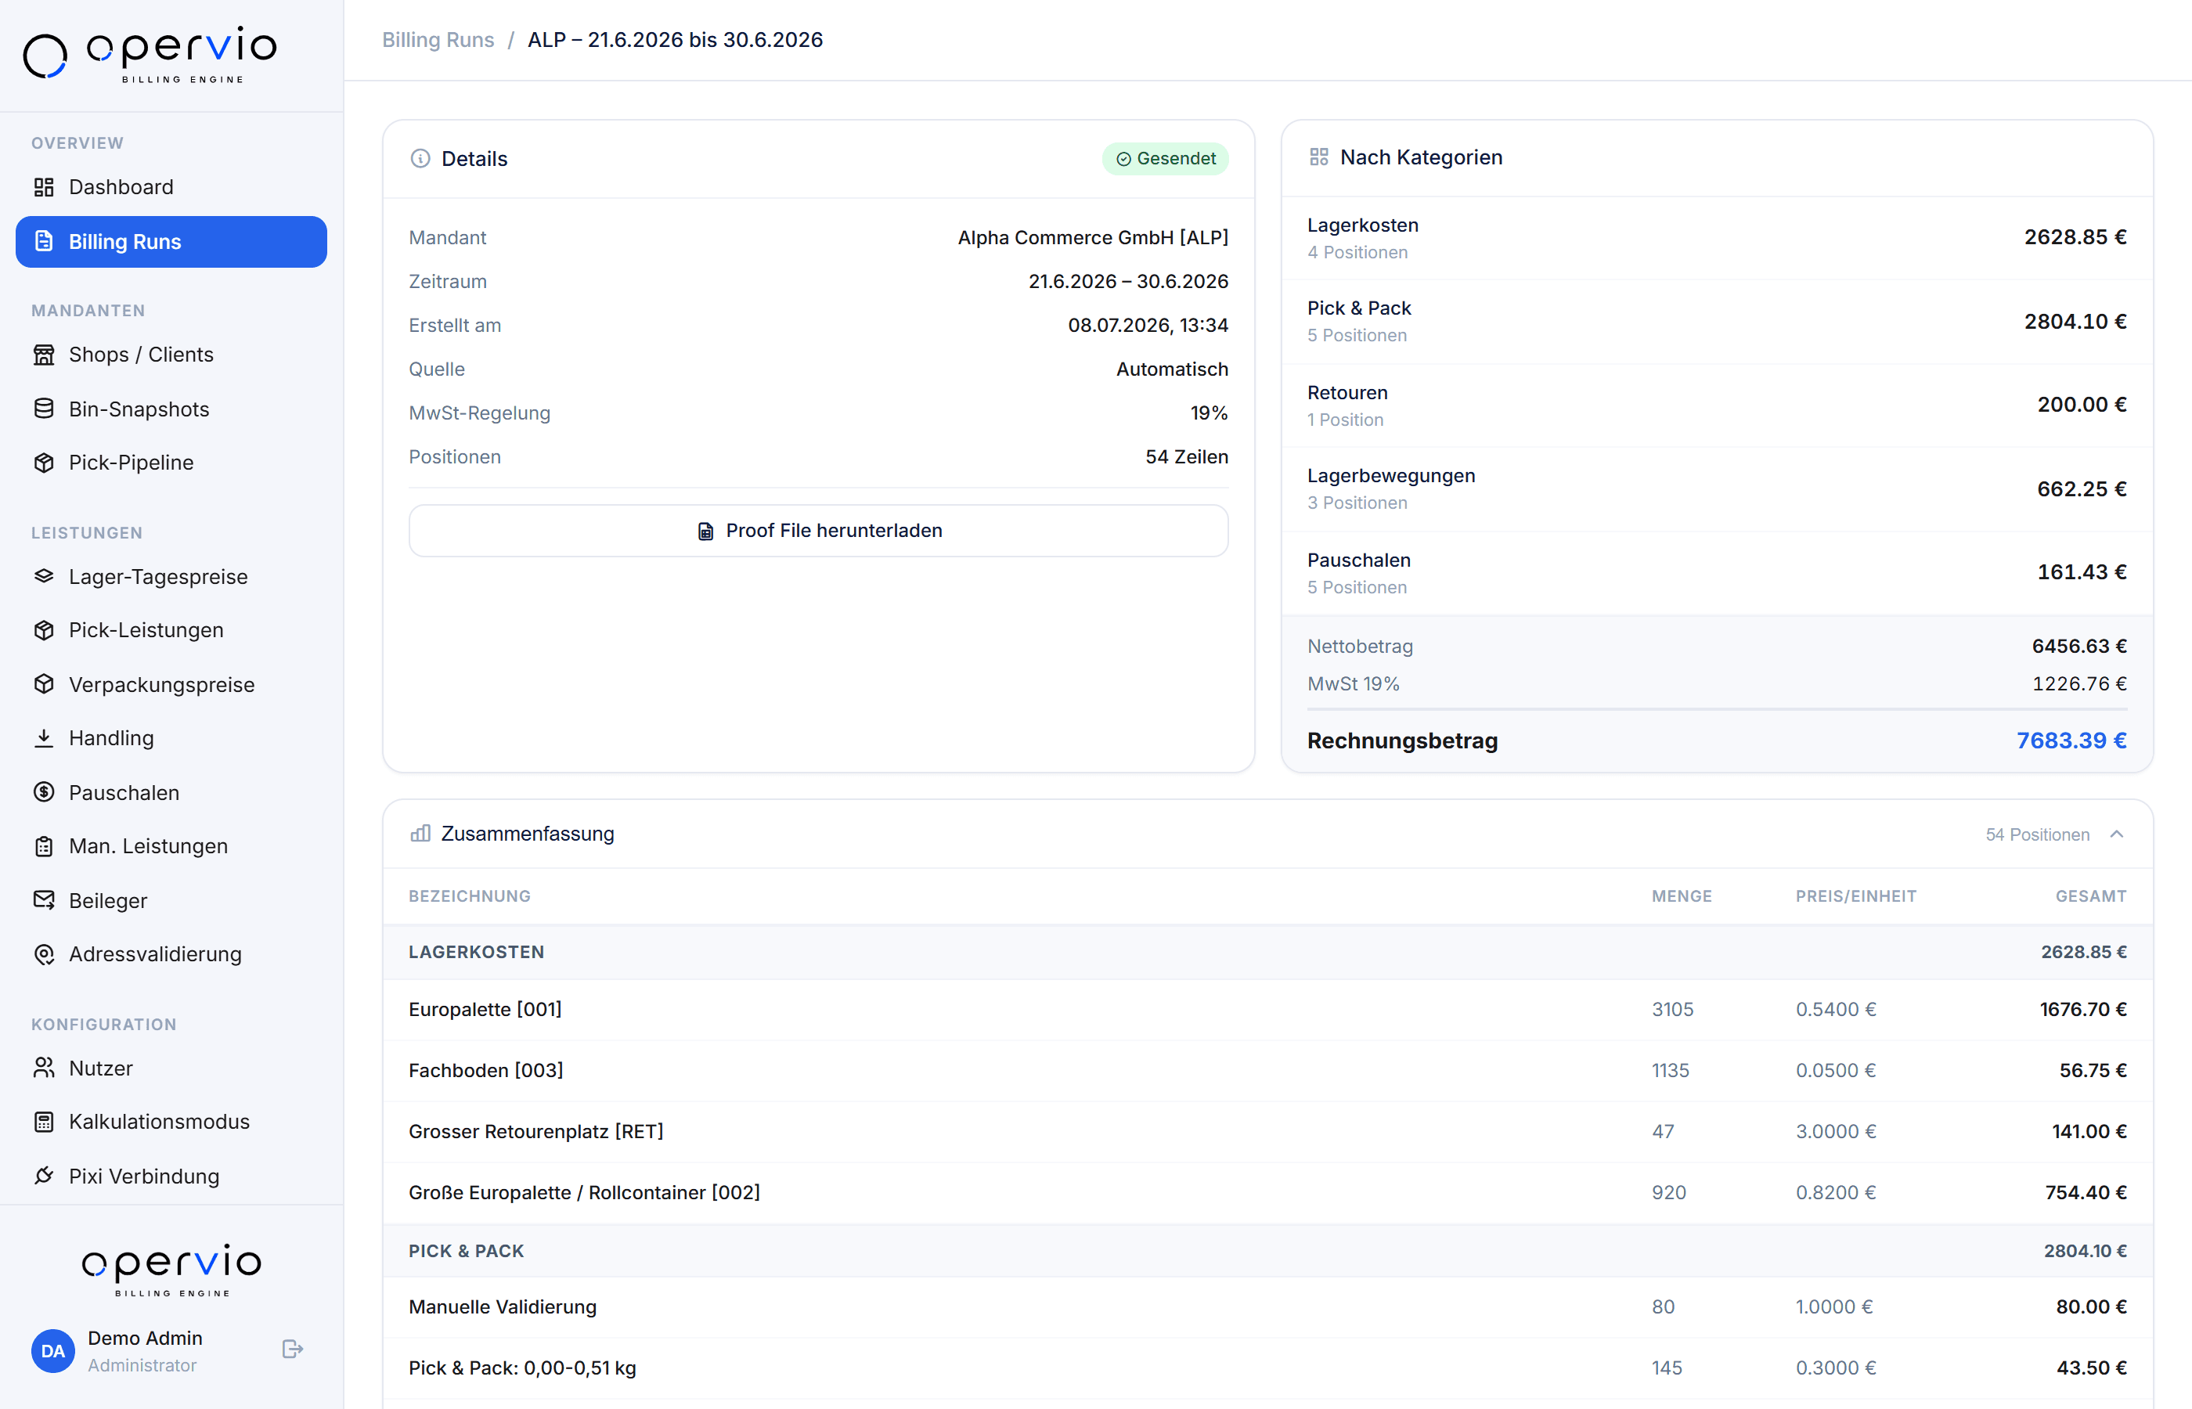The image size is (2192, 1409).
Task: Click the LAGERKOSTEN group header in table
Action: pyautogui.click(x=1267, y=952)
